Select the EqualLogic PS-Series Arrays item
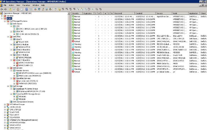The width and height of the screenshot is (207, 130). [27, 89]
